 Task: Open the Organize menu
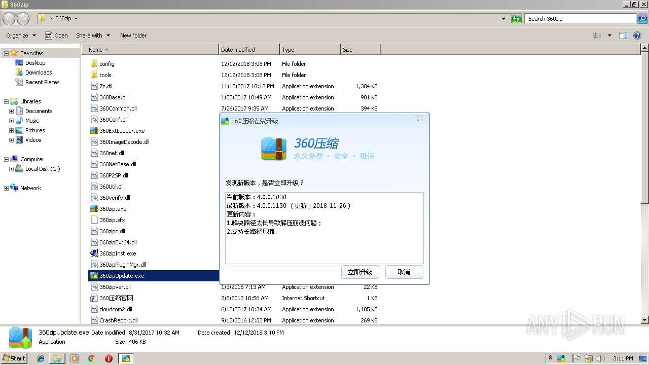click(21, 35)
